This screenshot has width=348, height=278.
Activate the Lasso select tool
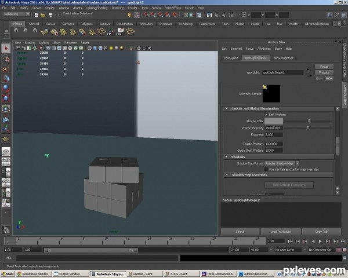pos(6,58)
